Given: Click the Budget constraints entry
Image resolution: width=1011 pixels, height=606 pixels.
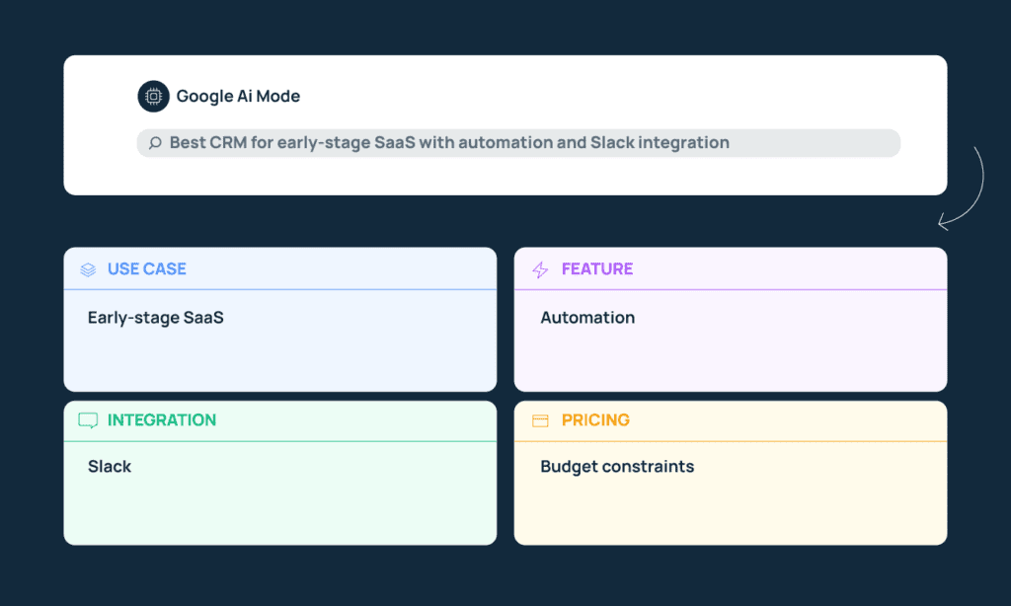Looking at the screenshot, I should click(x=617, y=466).
